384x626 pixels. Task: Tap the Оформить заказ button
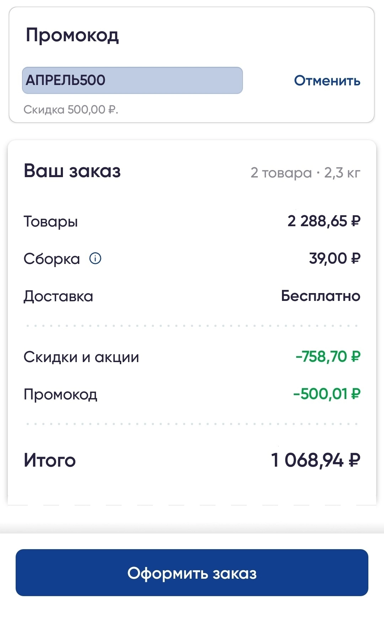tap(192, 573)
